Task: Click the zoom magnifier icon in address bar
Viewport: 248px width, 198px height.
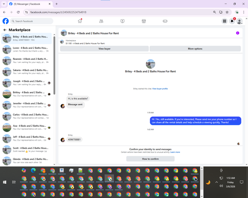Action: pos(214,12)
